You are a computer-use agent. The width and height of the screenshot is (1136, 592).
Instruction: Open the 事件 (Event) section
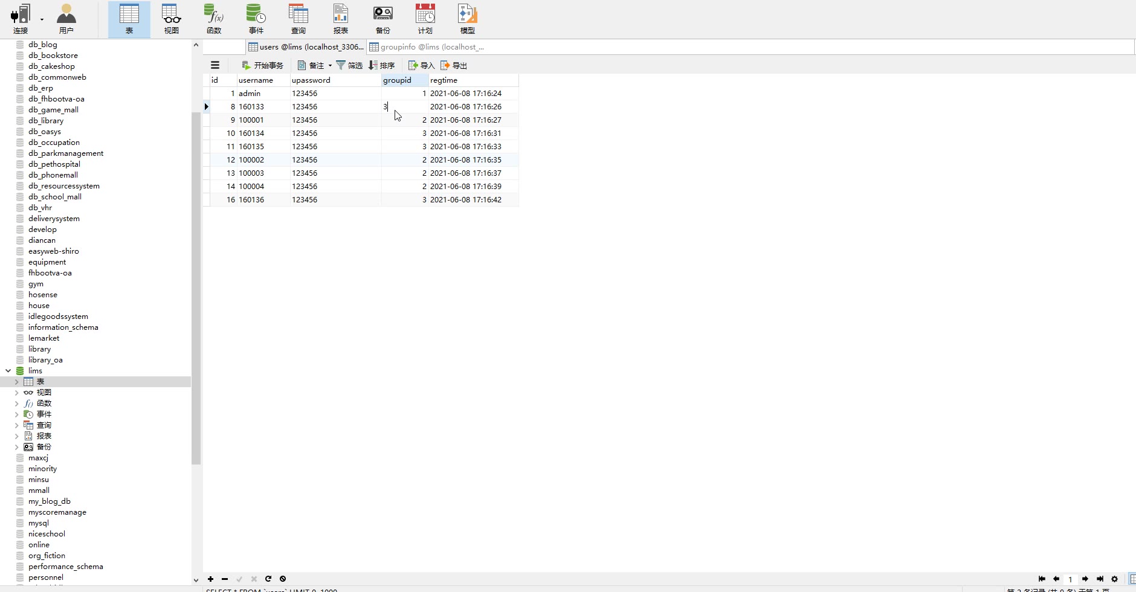point(256,19)
